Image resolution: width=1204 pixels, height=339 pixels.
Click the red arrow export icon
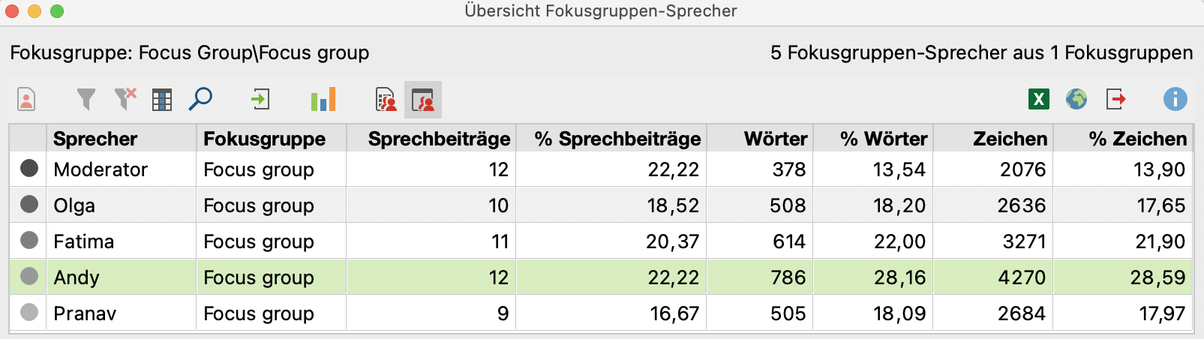click(1115, 99)
